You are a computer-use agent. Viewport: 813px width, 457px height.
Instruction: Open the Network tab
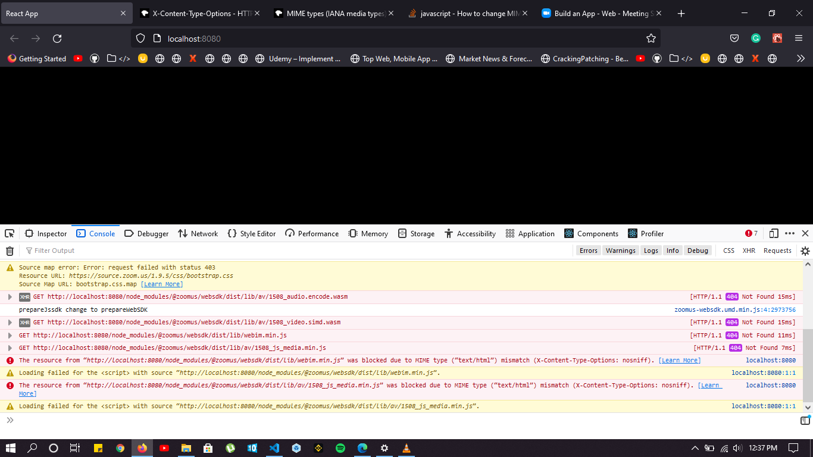pos(198,233)
